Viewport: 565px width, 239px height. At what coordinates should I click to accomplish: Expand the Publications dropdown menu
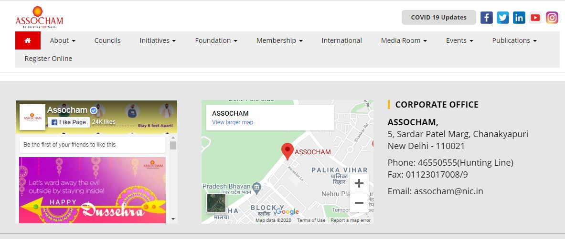point(514,40)
